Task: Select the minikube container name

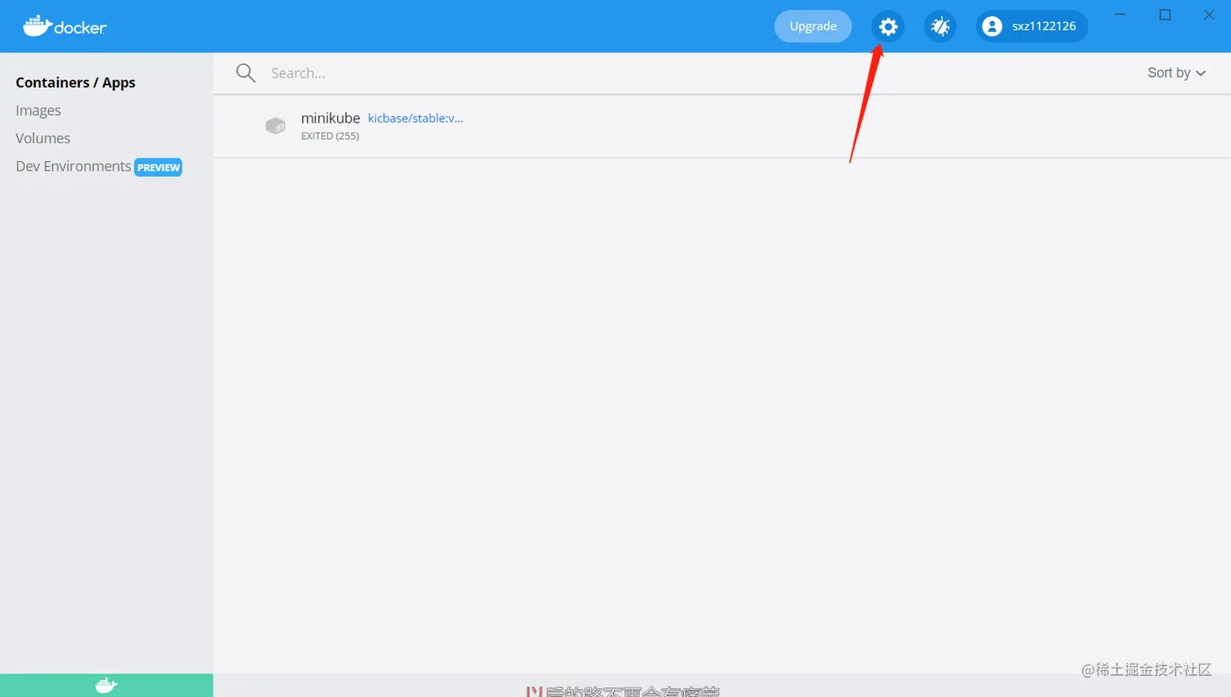Action: pos(331,118)
